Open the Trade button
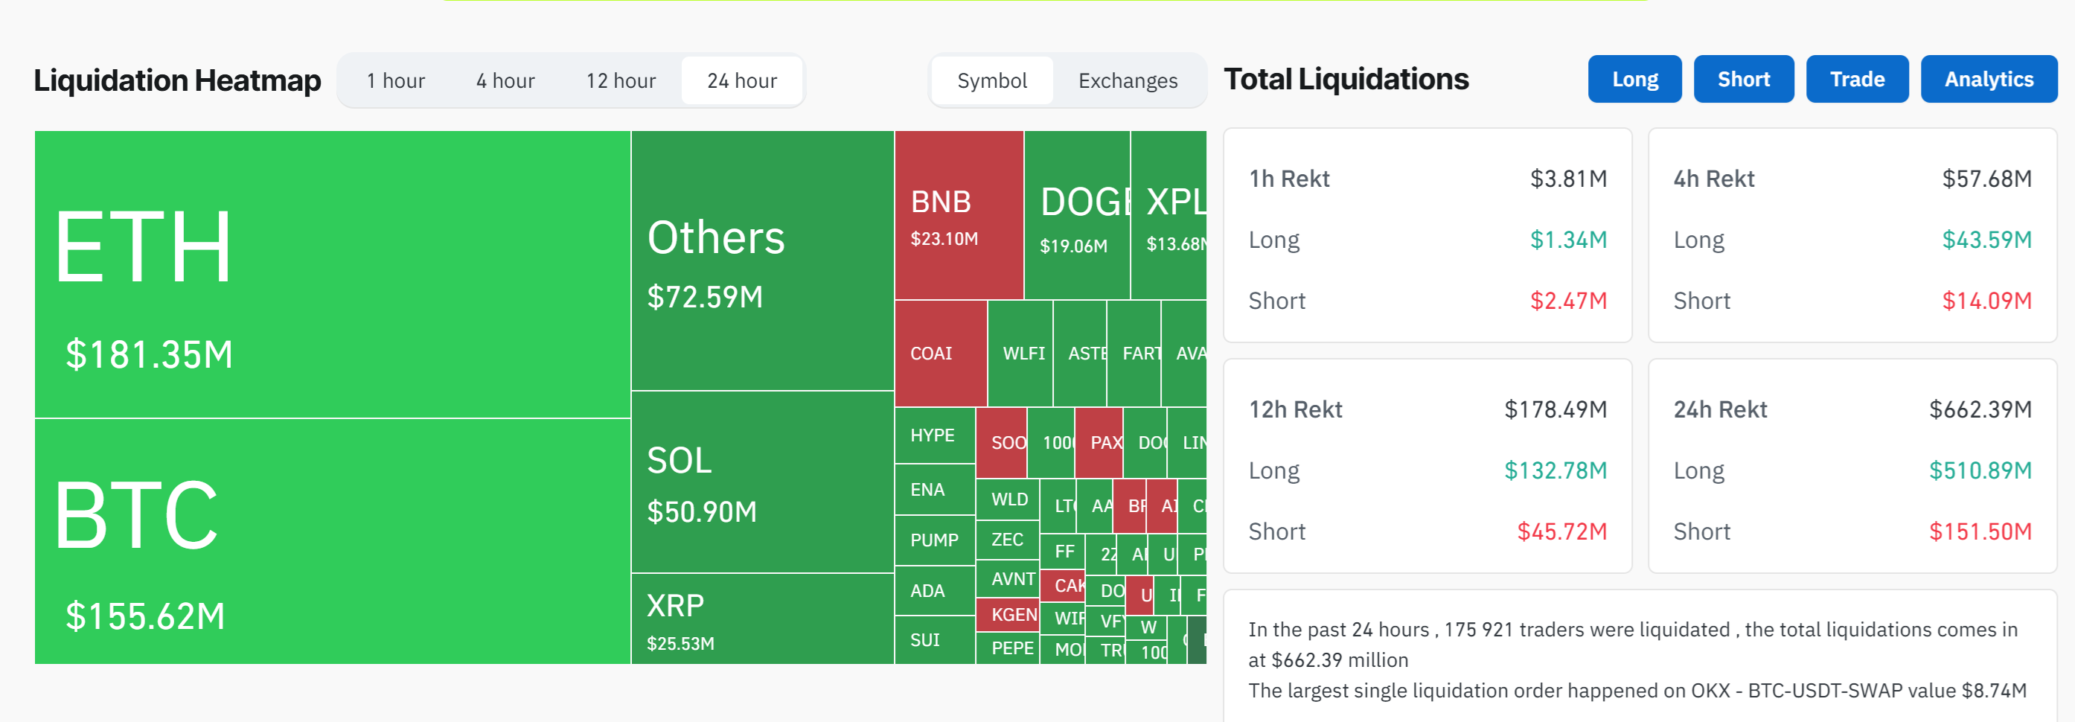This screenshot has height=722, width=2075. click(1856, 79)
